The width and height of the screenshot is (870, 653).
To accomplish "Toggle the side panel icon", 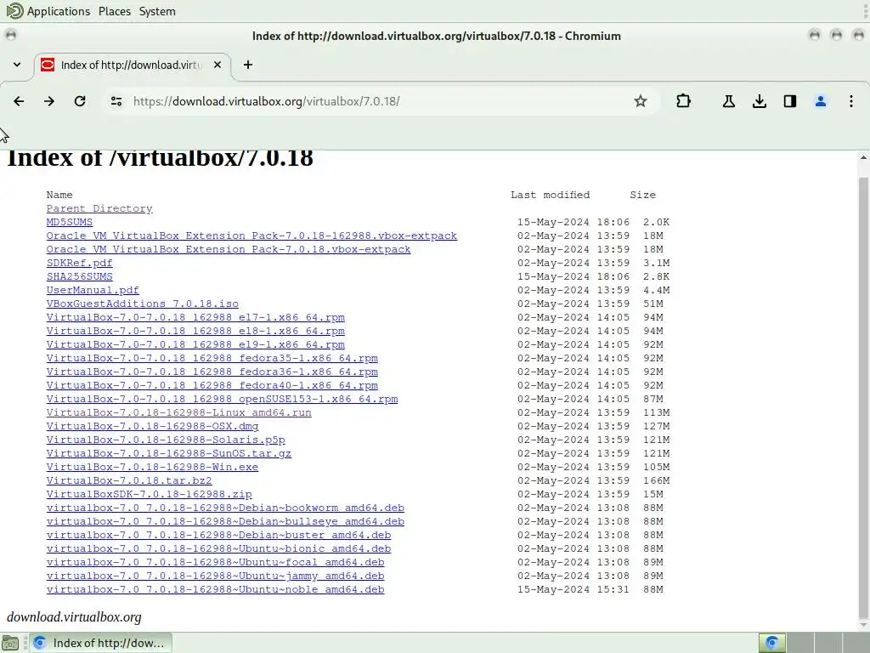I will pyautogui.click(x=789, y=101).
